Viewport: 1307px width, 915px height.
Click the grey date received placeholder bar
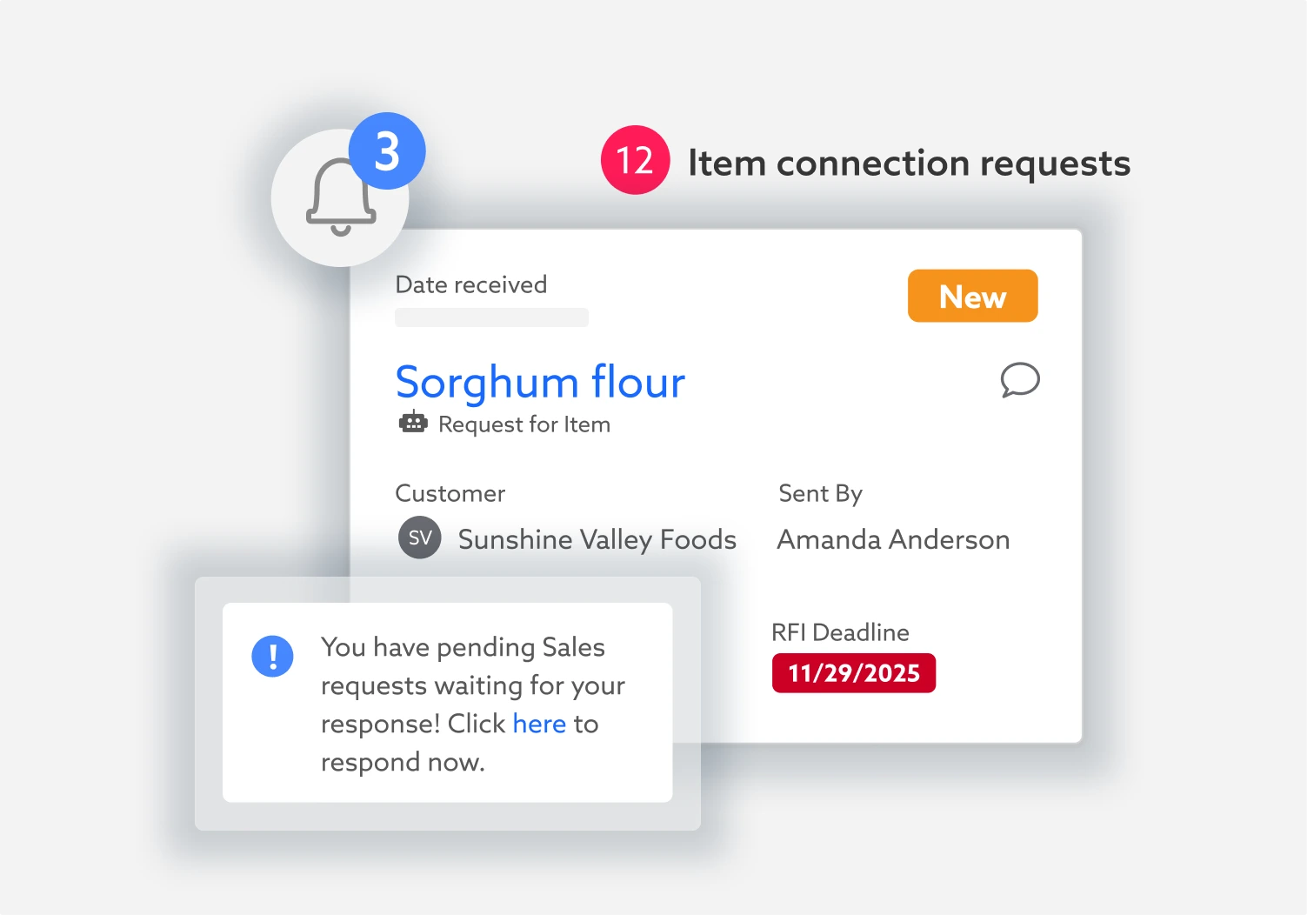491,317
